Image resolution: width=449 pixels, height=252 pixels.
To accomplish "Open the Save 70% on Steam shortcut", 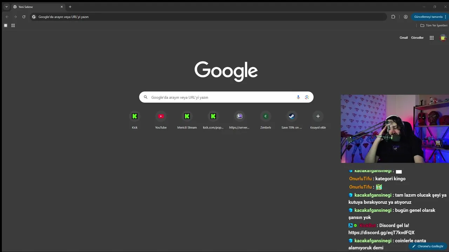I will (x=291, y=120).
